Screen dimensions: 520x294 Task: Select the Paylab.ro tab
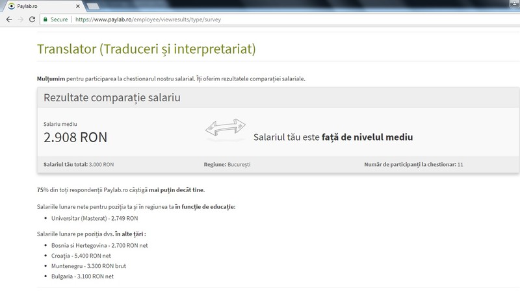coord(42,6)
